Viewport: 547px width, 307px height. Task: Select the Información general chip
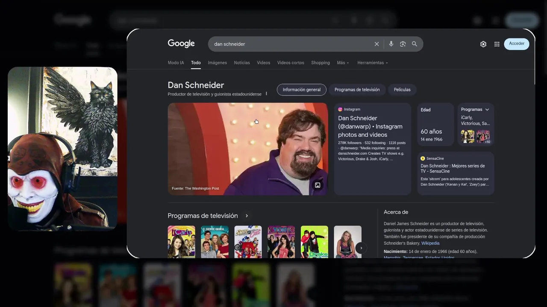301,90
